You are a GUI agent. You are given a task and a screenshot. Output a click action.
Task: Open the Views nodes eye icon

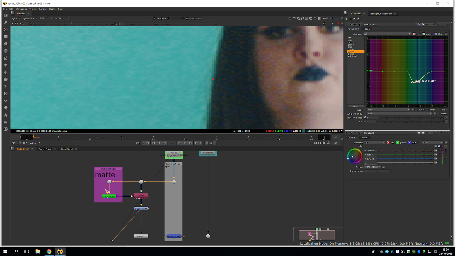coord(6,101)
